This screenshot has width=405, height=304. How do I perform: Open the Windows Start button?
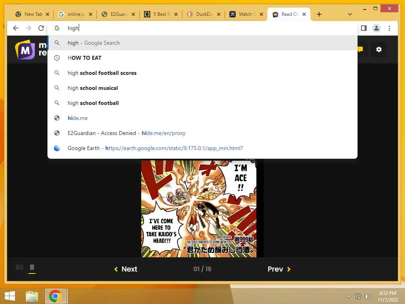tap(10, 296)
